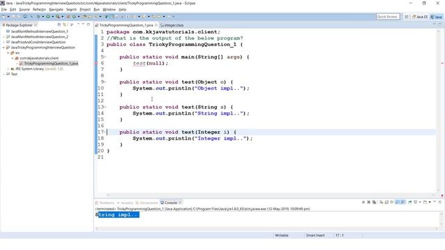Fold the test(Object o) method

click(105, 82)
